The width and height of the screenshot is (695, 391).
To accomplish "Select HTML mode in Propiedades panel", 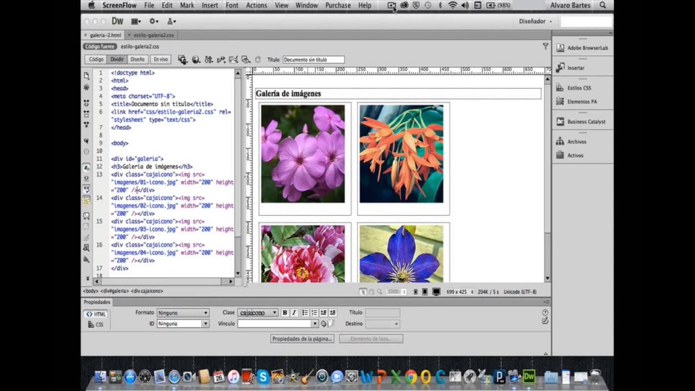I will (96, 314).
